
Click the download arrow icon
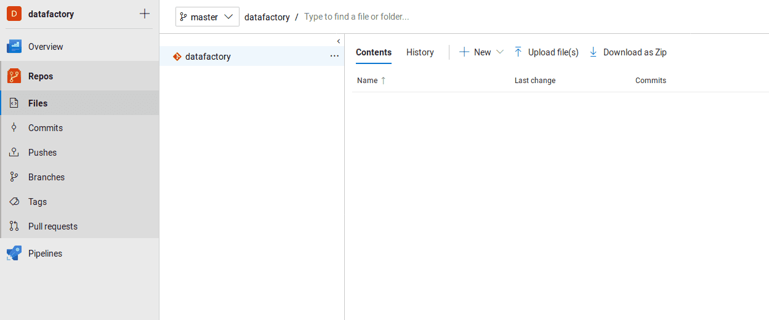pyautogui.click(x=594, y=52)
